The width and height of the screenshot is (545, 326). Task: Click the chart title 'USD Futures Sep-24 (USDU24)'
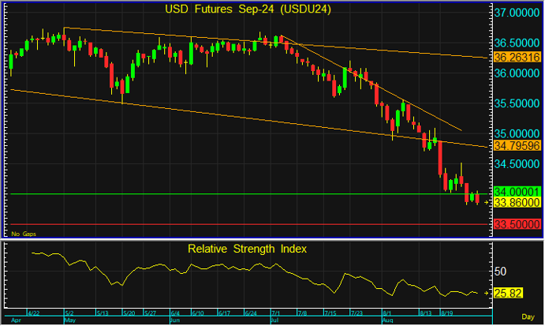pos(248,9)
